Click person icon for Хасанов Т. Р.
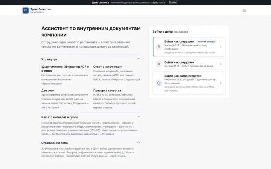The image size is (271, 169). point(159,47)
